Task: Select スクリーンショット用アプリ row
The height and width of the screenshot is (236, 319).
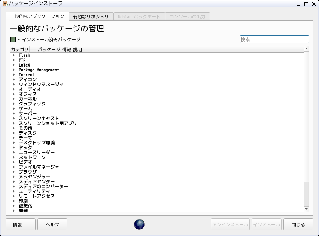Action: 157,123
